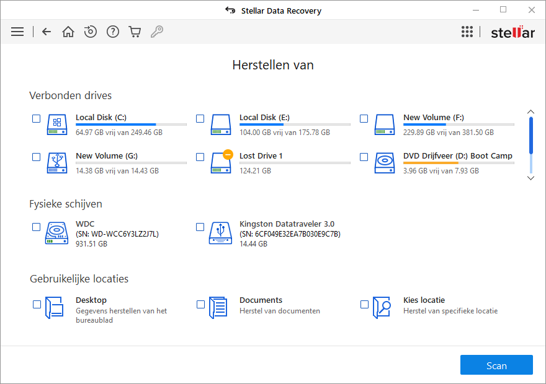Image resolution: width=546 pixels, height=384 pixels.
Task: Start the Scan button
Action: coord(496,365)
